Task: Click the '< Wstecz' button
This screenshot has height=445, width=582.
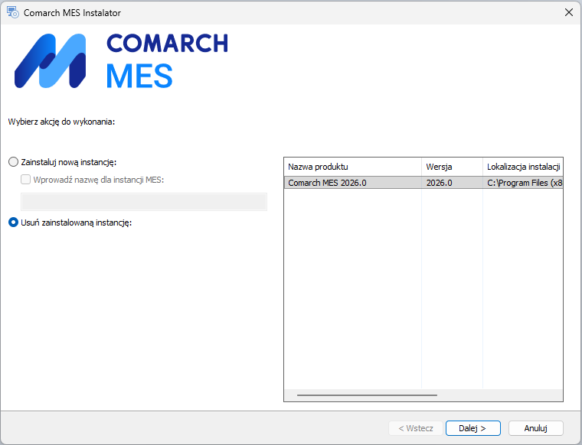Action: (416, 428)
